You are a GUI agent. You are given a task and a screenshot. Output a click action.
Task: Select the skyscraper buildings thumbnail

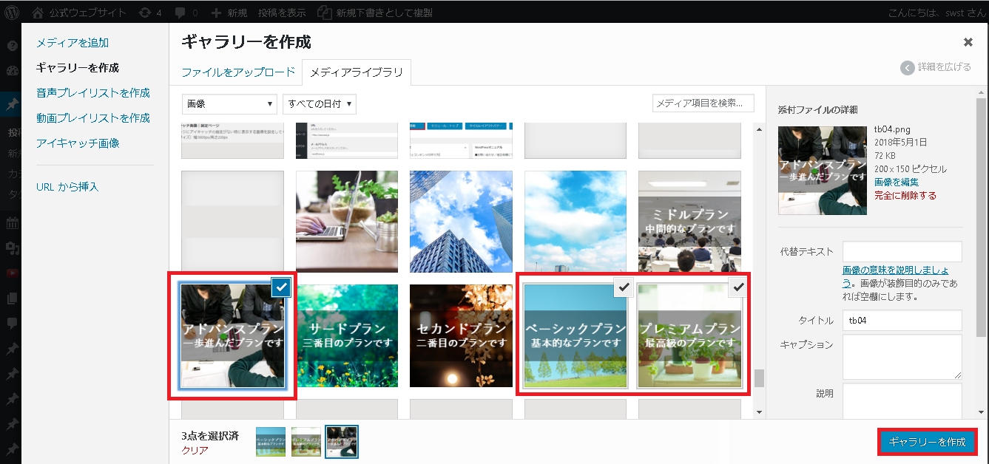point(461,222)
